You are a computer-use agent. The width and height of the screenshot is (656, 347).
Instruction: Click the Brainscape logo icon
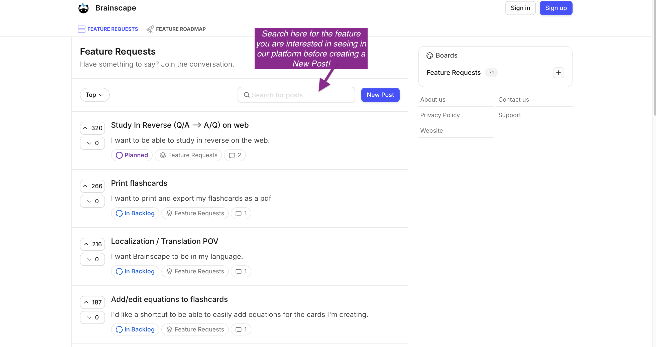83,8
